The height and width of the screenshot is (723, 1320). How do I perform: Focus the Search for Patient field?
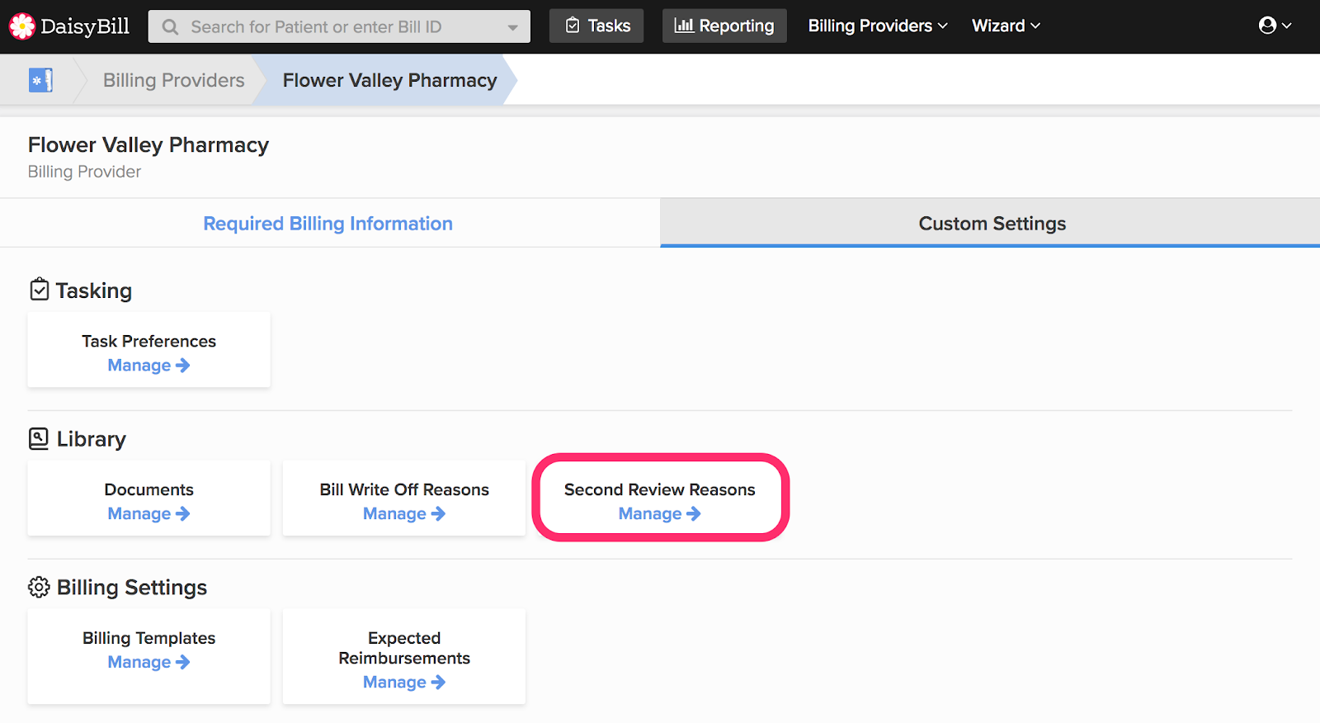[x=339, y=26]
